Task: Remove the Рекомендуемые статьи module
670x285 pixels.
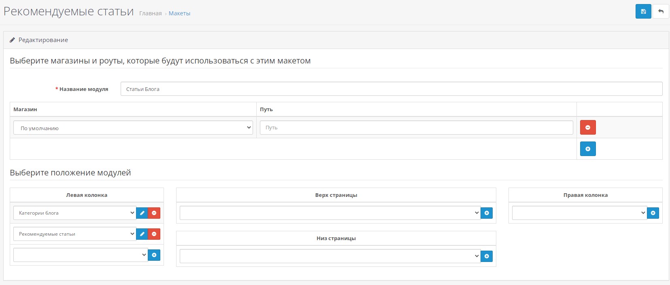Action: tap(154, 234)
